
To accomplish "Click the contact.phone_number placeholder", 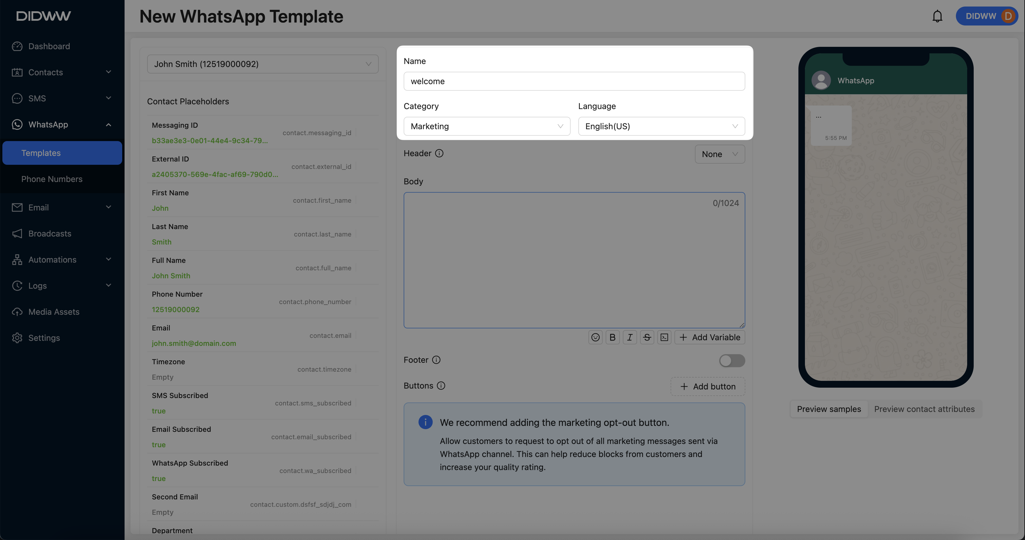I will [315, 302].
